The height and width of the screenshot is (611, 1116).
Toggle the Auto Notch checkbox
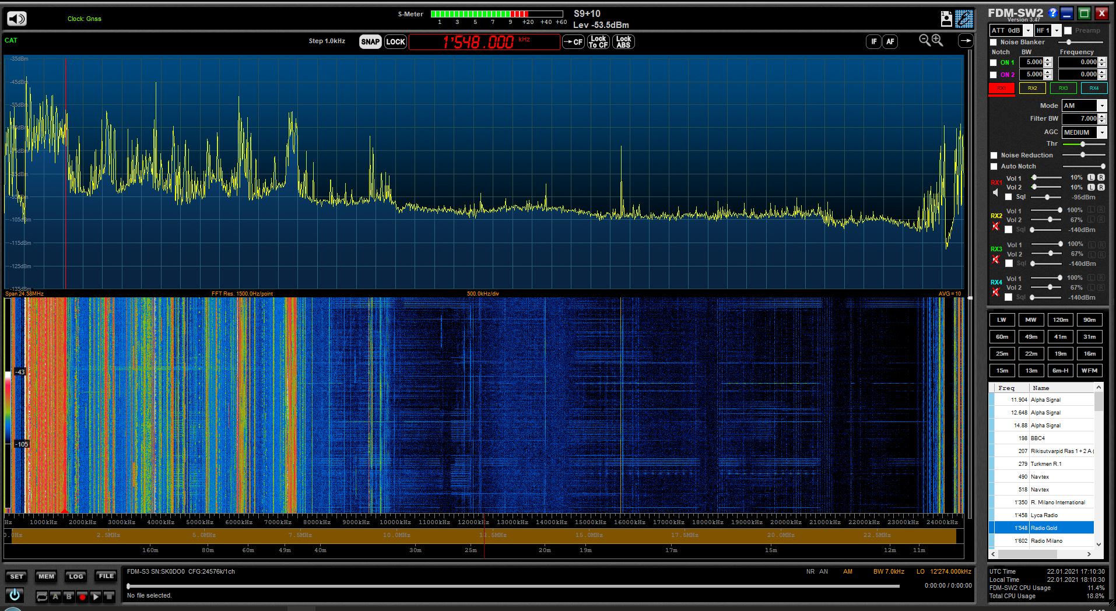tap(994, 167)
